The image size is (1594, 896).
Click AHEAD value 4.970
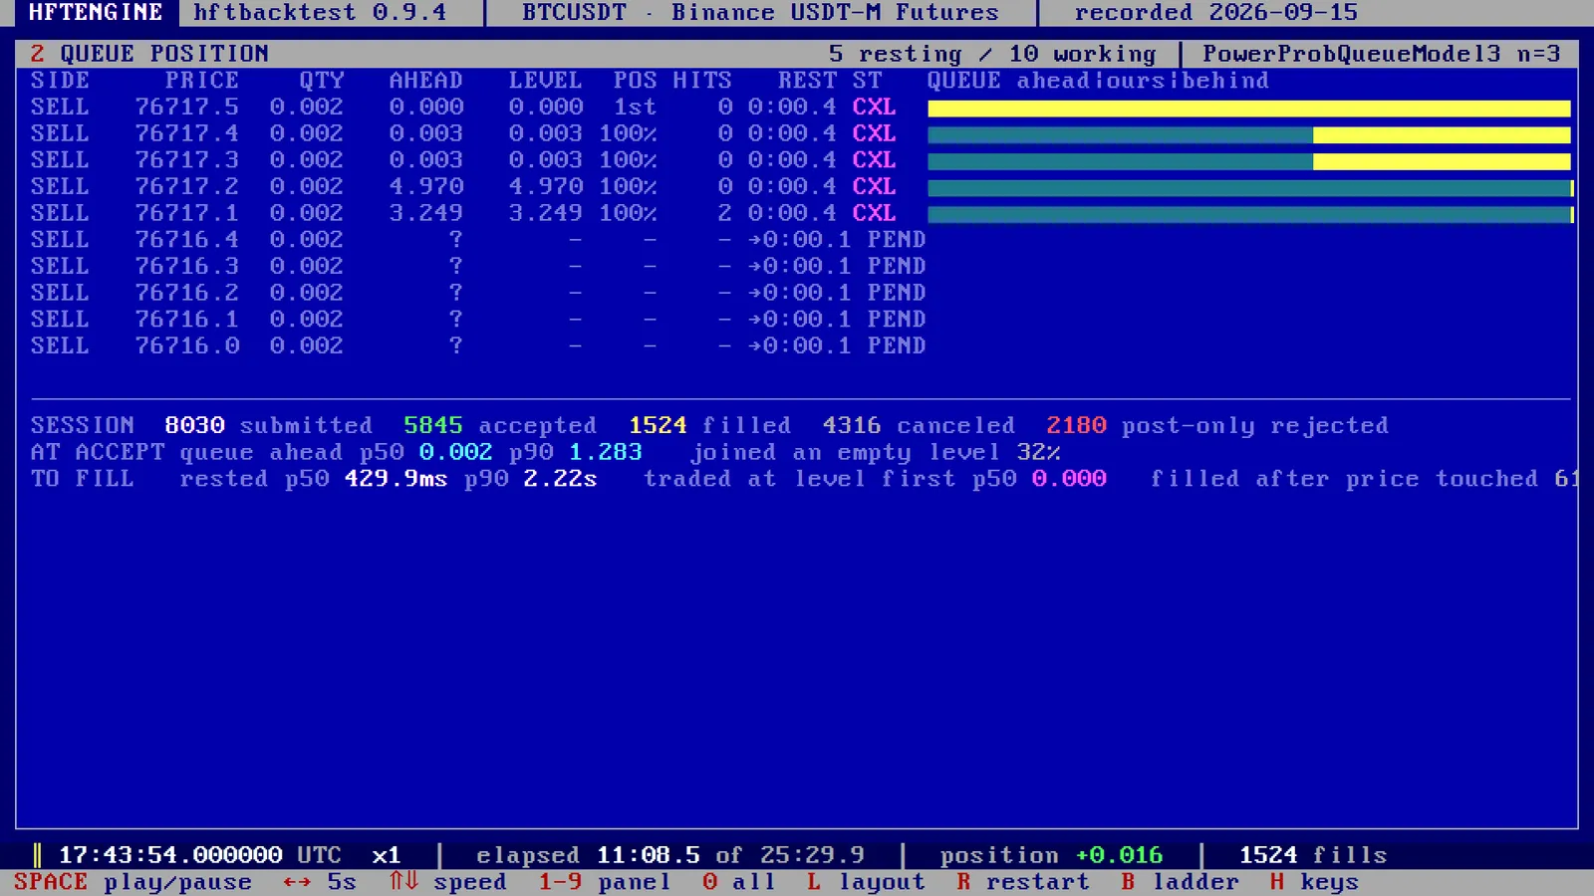point(426,186)
